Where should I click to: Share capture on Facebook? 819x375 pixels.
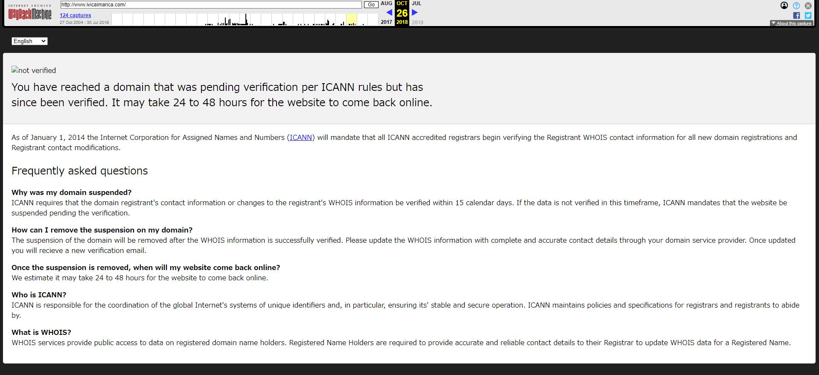coord(796,15)
